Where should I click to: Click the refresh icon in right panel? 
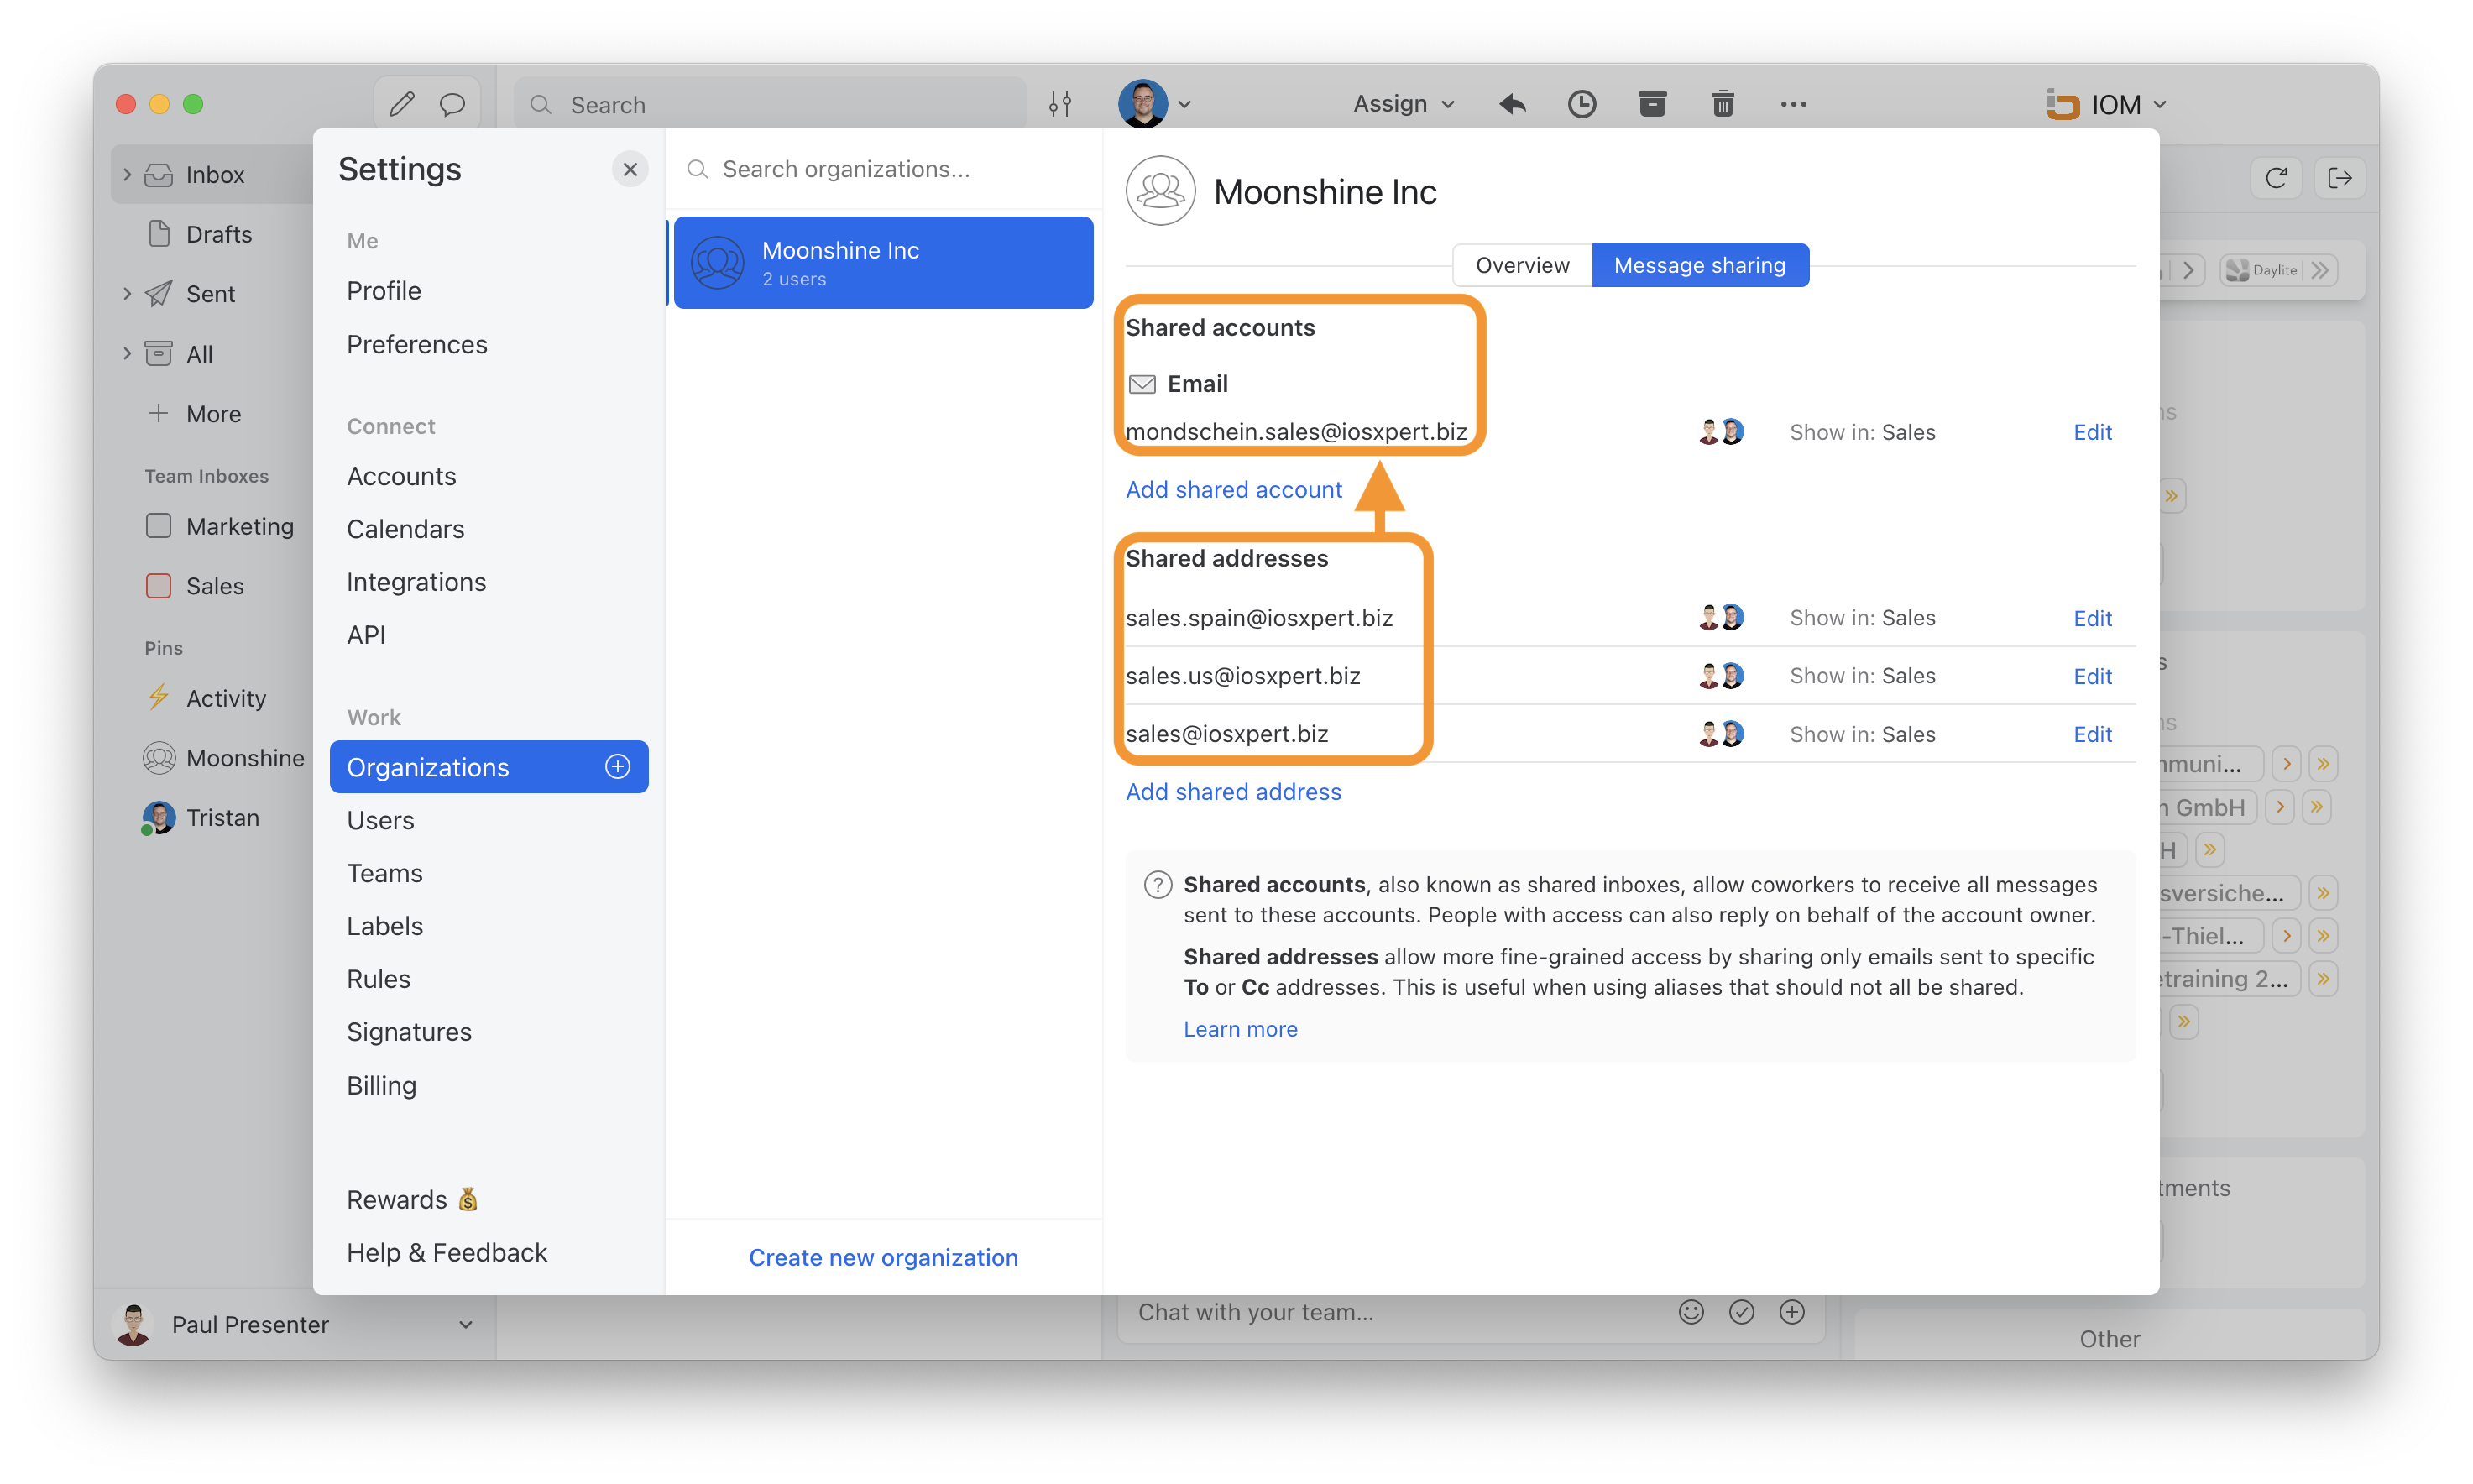coord(2276,178)
